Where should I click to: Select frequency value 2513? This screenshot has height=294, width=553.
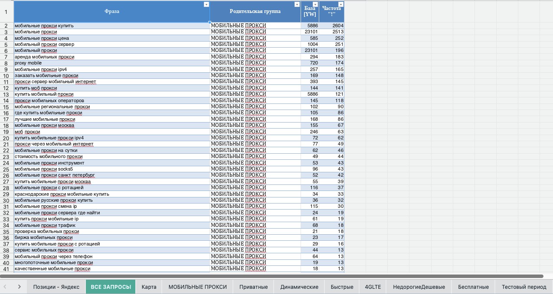[x=332, y=32]
